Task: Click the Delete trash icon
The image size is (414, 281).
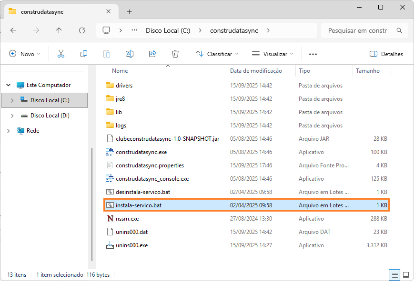Action: 175,54
